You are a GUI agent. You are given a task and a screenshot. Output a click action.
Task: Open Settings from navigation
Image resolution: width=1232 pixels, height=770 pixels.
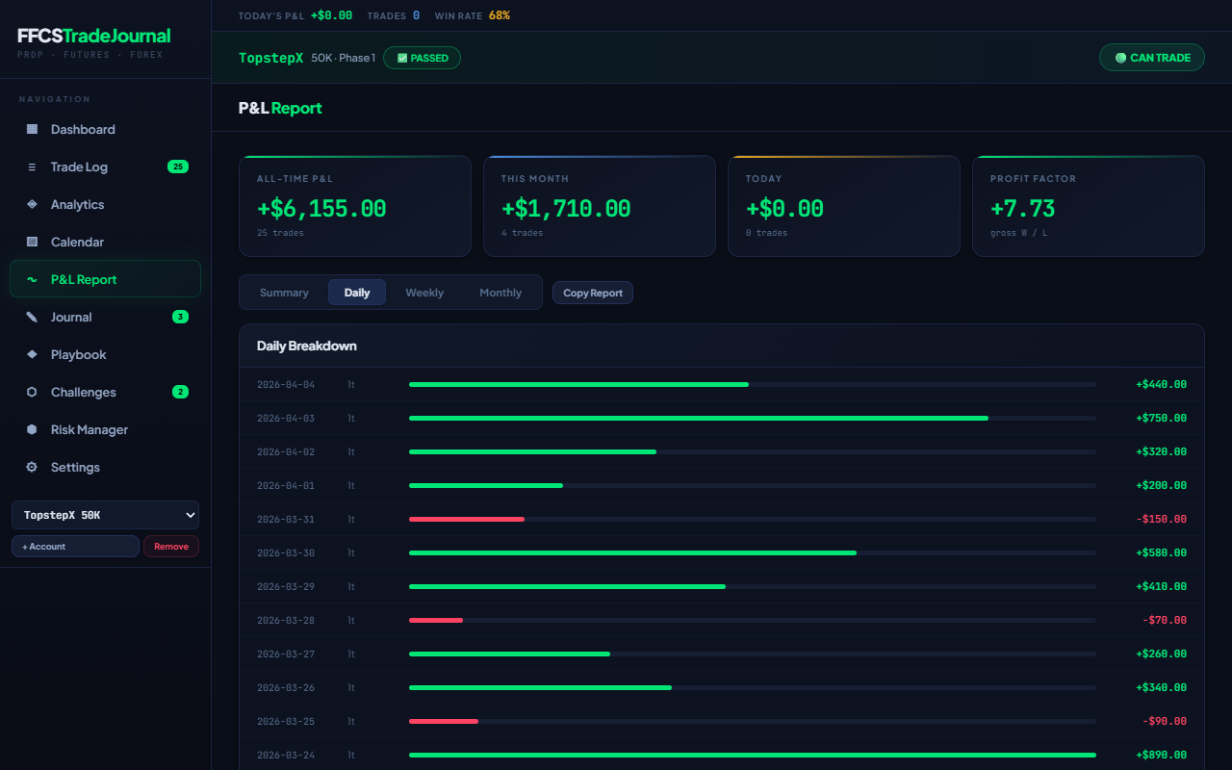pyautogui.click(x=105, y=467)
